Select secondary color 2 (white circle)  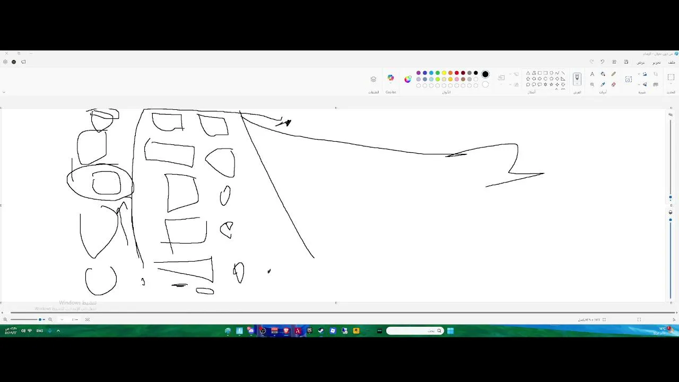[485, 84]
